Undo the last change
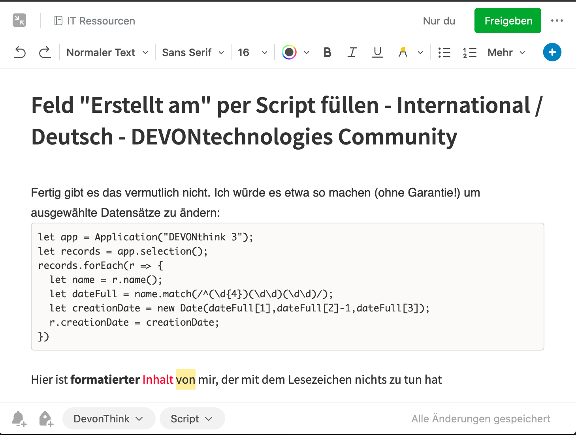This screenshot has height=435, width=576. pos(20,52)
